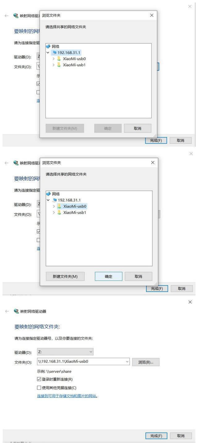Click the XiaoMi-usb1 folder icon below highlighted XiaoMi-usb0
This screenshot has width=198, height=445.
pyautogui.click(x=59, y=212)
